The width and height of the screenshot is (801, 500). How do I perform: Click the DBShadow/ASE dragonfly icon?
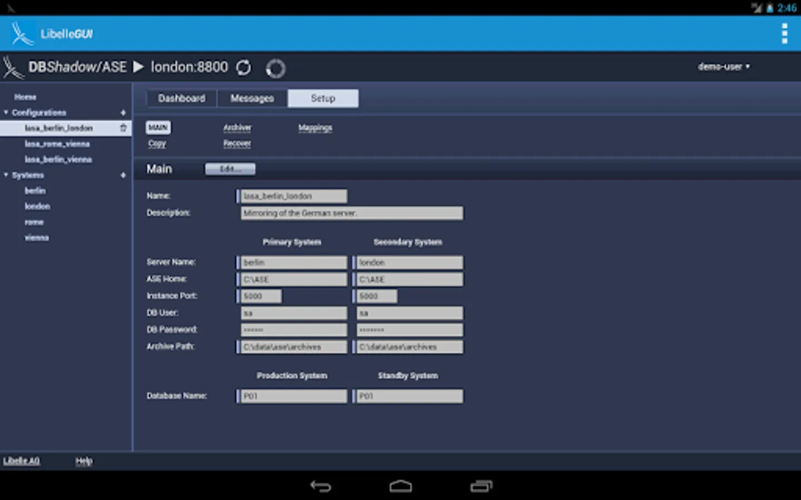pos(13,67)
